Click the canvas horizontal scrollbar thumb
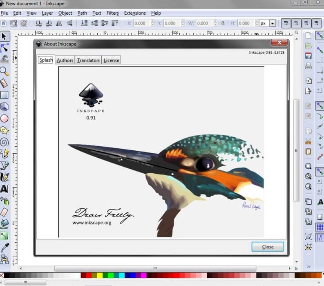324x286 pixels. (155, 268)
